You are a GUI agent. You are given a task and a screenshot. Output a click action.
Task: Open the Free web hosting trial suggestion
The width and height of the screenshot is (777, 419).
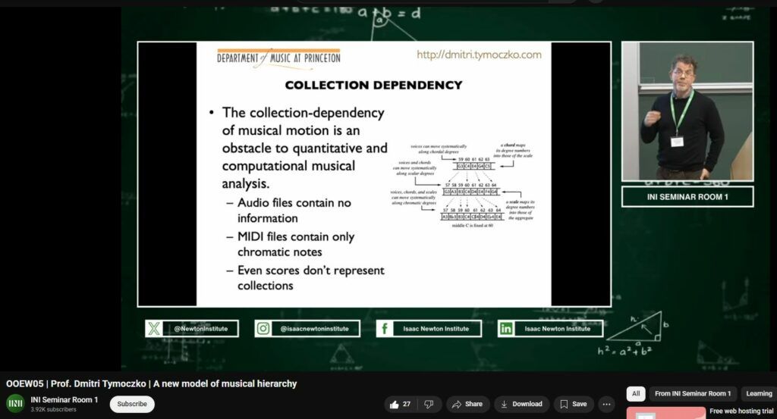pyautogui.click(x=741, y=411)
